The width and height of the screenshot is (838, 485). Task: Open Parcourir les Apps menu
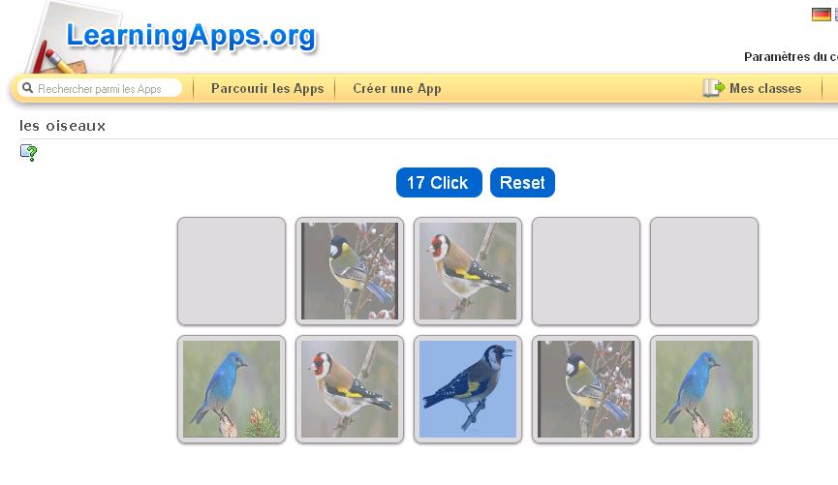point(267,89)
